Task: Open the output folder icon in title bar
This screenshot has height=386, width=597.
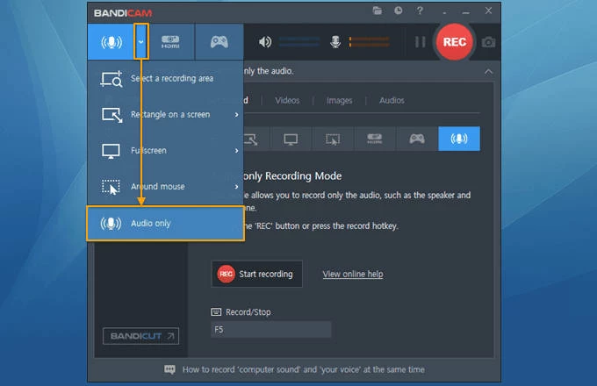Action: point(377,11)
